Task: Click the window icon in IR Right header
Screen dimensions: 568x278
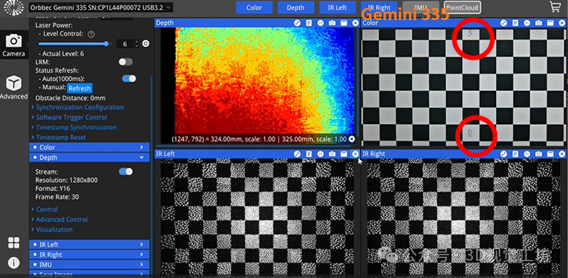Action: (x=551, y=154)
